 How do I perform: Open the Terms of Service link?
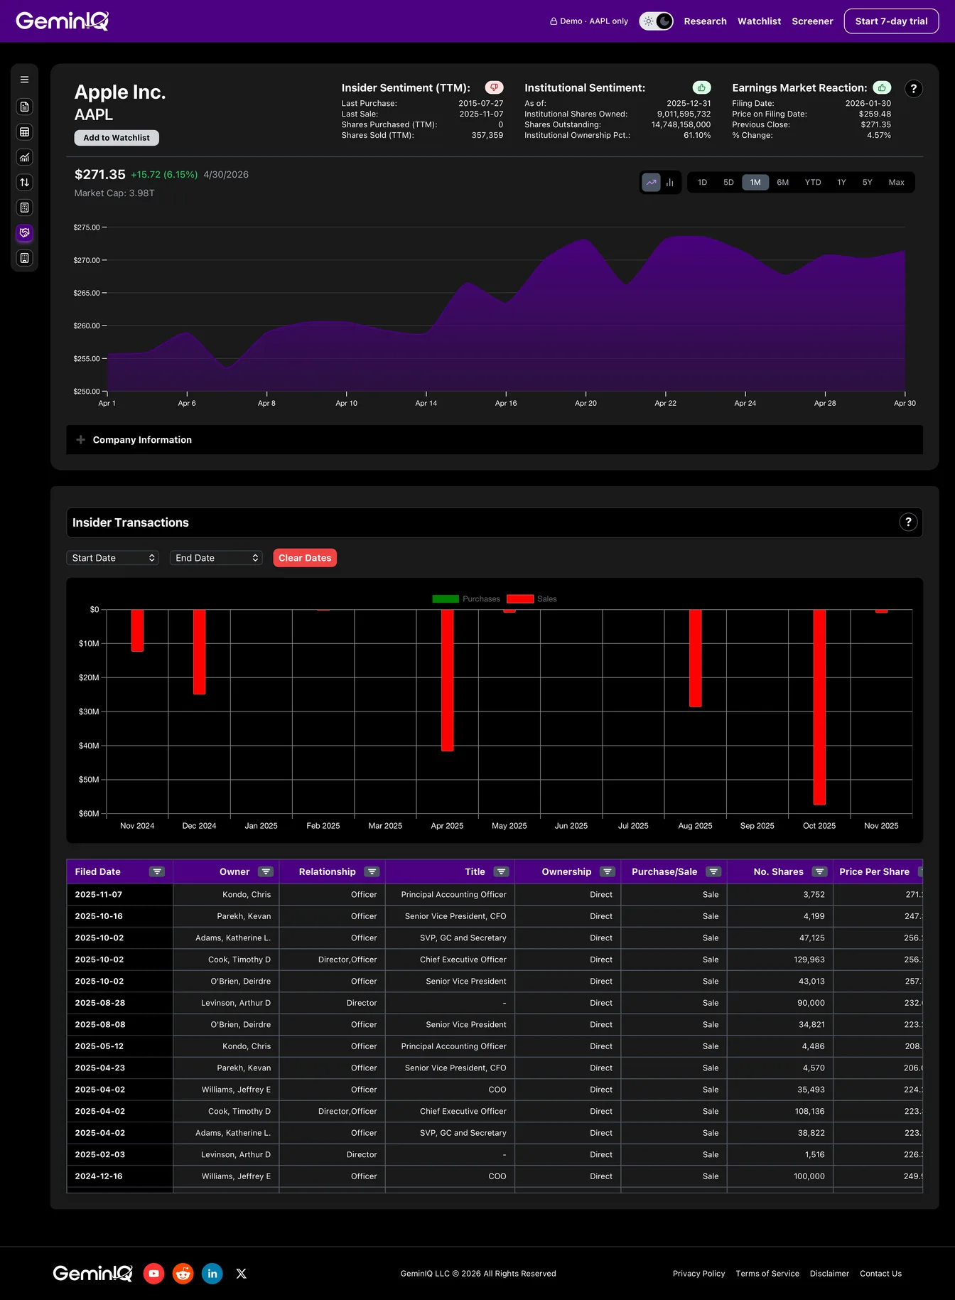pyautogui.click(x=767, y=1274)
